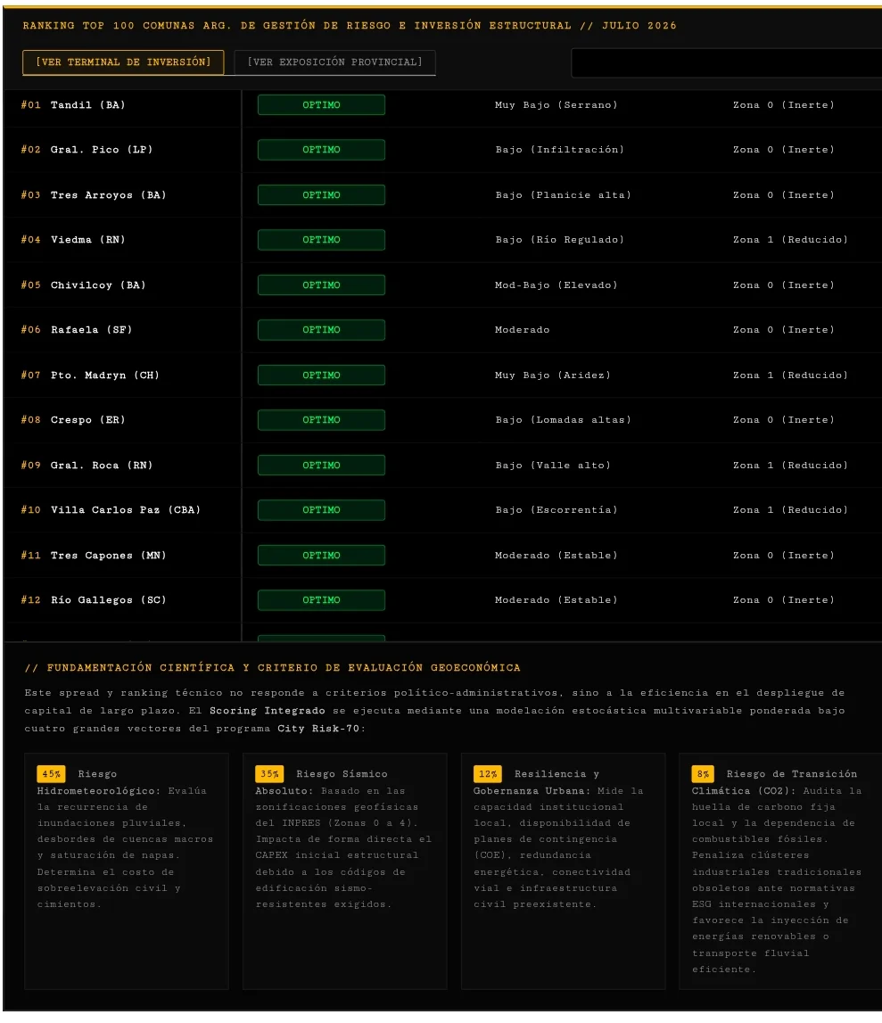Click the OPTIMO badge for Gral. Roca
Screen dimensions: 882x1023
coord(321,466)
